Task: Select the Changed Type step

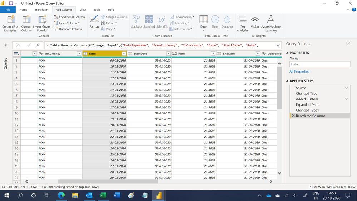Action: pos(320,93)
